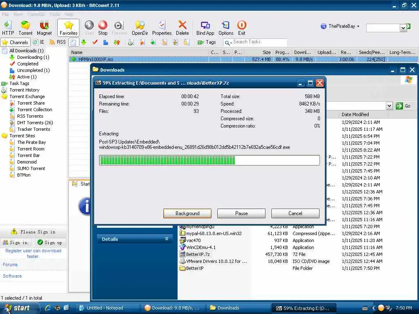Click the Sign in button
This screenshot has width=419, height=314.
coord(16,242)
